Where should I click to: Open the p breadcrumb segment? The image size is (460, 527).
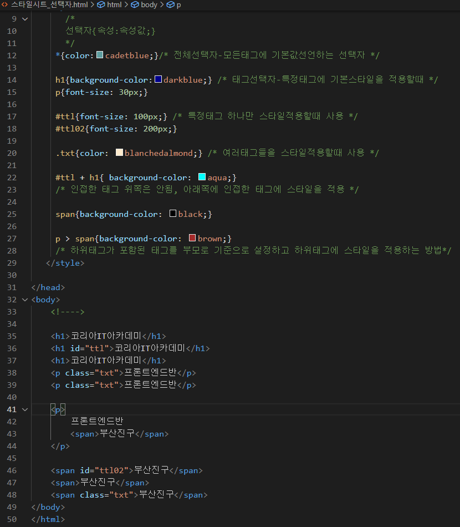(178, 4)
